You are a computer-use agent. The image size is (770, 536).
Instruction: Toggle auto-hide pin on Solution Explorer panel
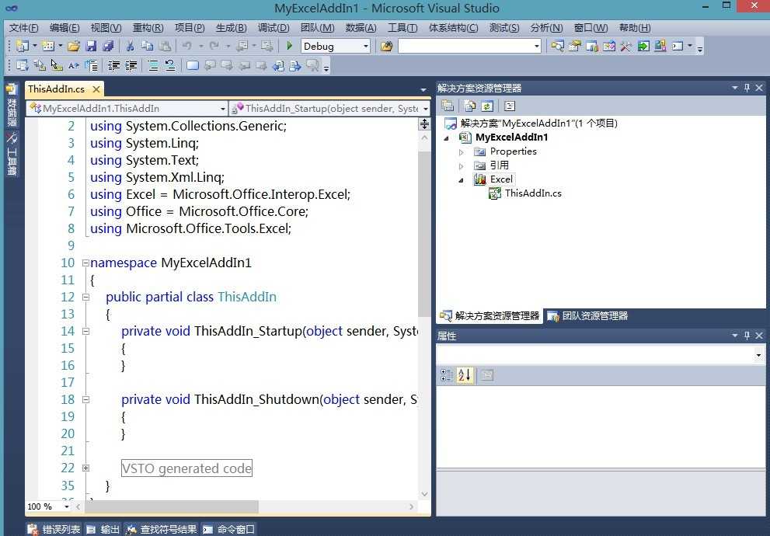point(747,89)
